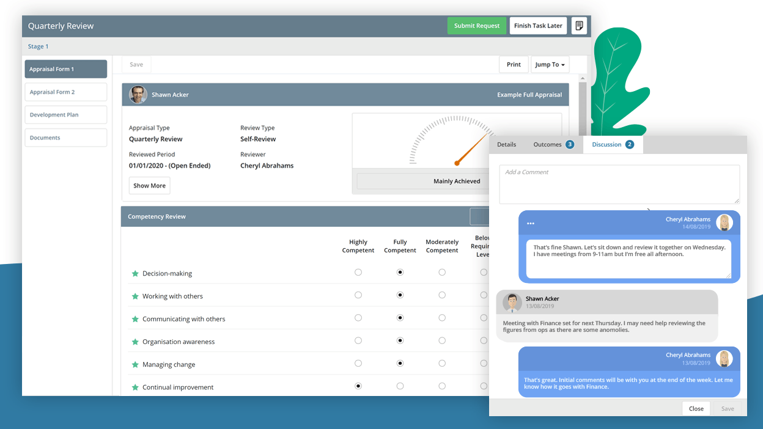The width and height of the screenshot is (763, 429).
Task: Select Highly Competent for Decision-making
Action: (358, 273)
